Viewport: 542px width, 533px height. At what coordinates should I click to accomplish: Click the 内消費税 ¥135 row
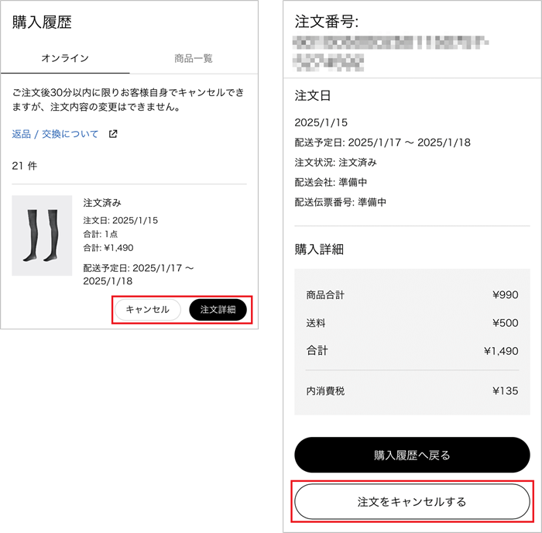(x=412, y=391)
